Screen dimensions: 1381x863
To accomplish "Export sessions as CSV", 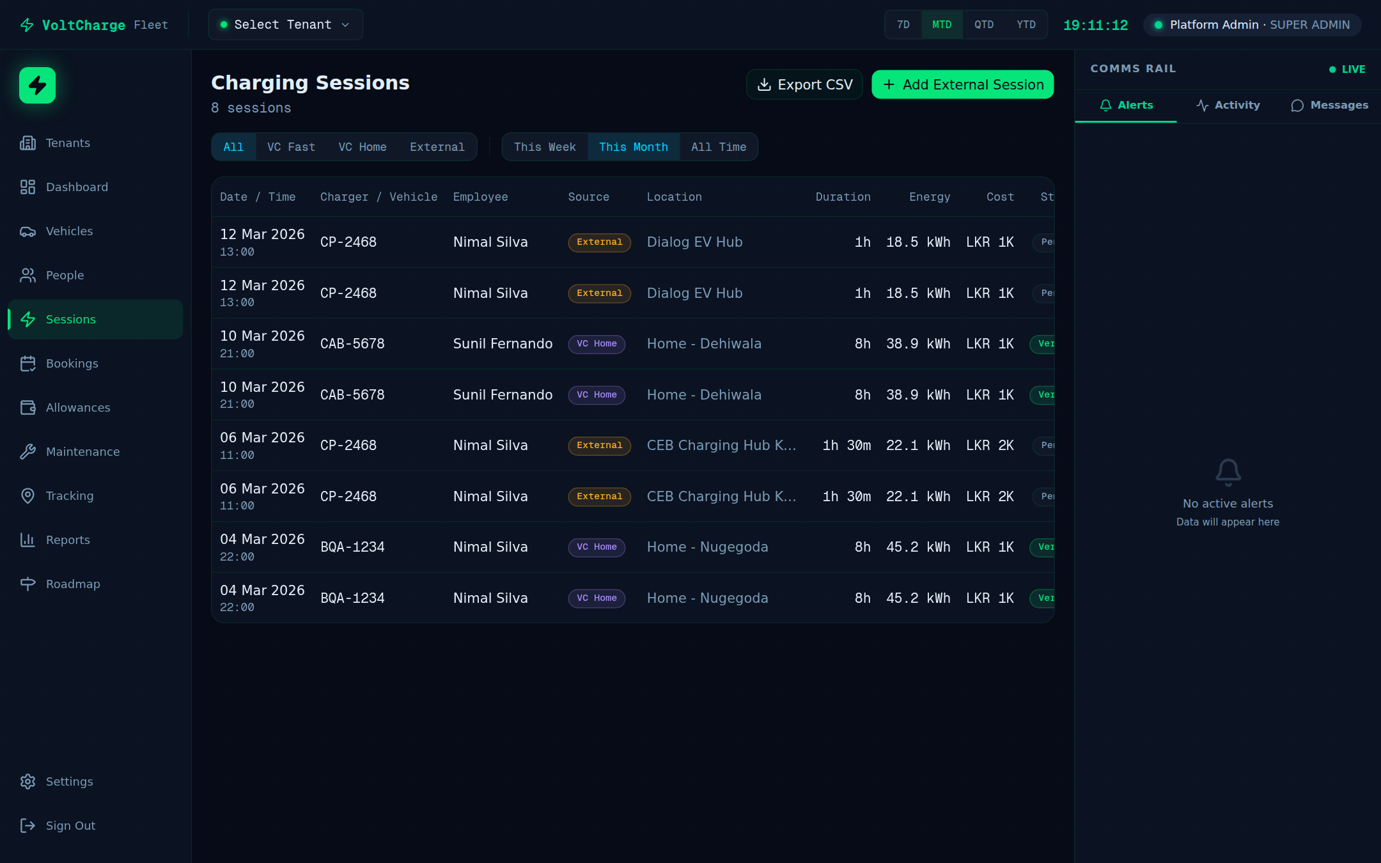I will [x=804, y=84].
